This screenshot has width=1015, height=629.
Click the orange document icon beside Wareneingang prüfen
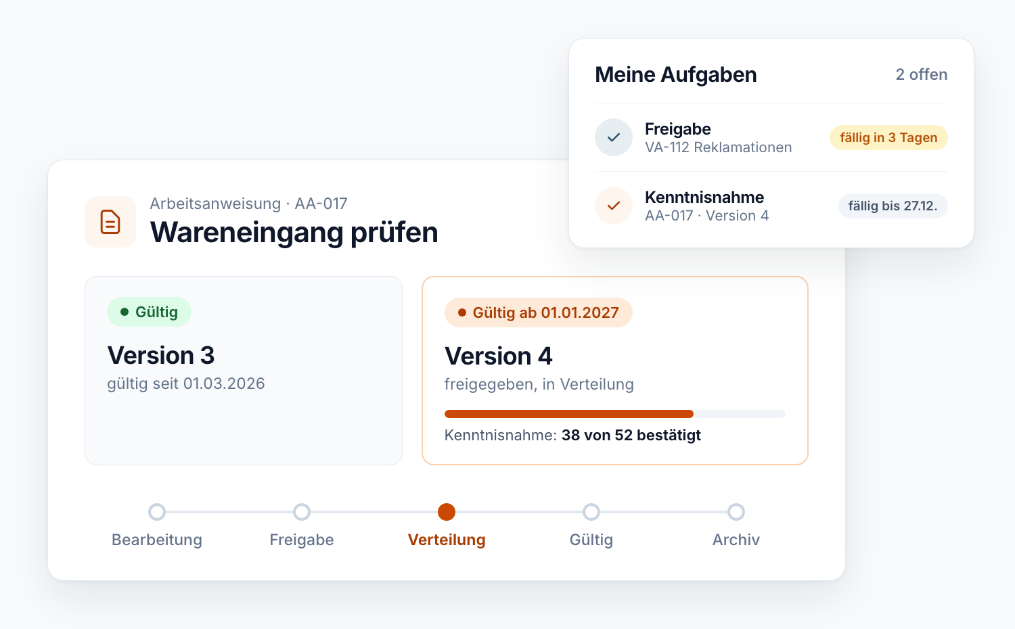point(110,222)
